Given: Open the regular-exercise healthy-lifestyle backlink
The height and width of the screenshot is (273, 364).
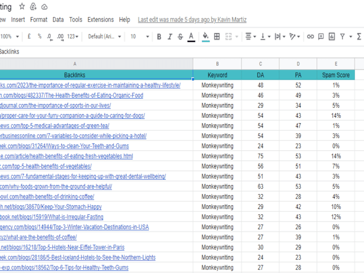Looking at the screenshot, I should (90, 85).
